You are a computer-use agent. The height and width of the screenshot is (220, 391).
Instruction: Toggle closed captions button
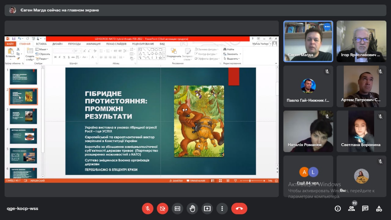coord(177,209)
